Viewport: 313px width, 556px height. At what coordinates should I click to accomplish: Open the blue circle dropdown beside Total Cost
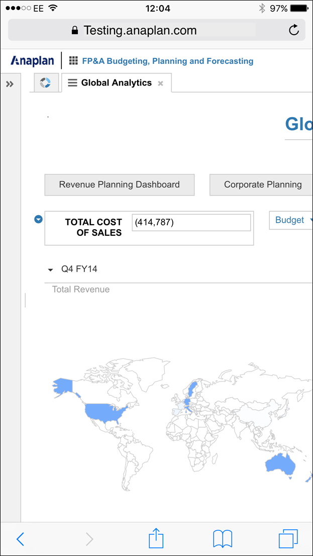pyautogui.click(x=38, y=219)
